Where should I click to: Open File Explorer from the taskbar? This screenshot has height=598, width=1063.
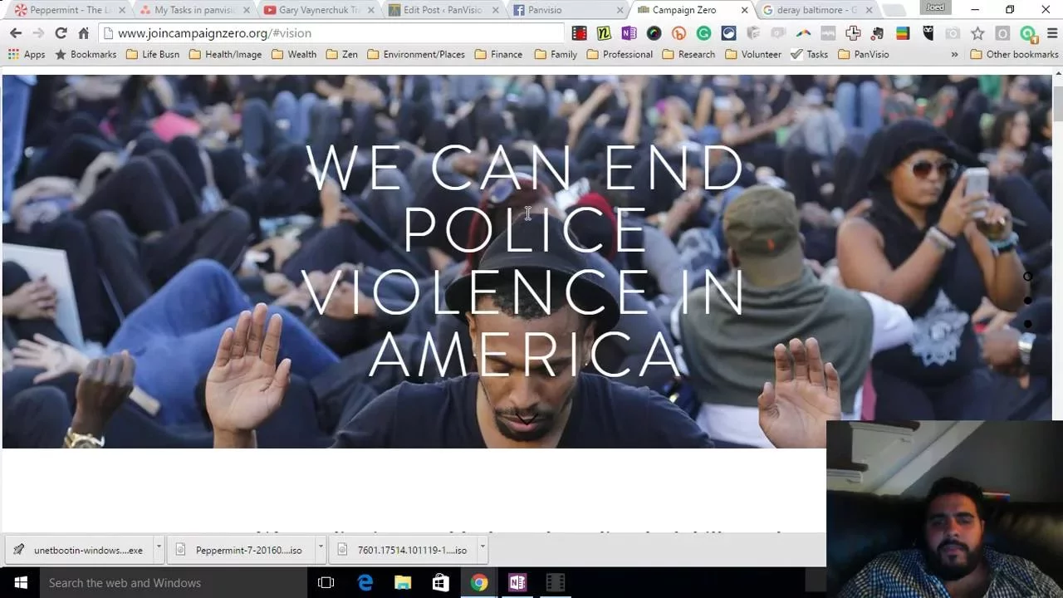click(x=403, y=583)
